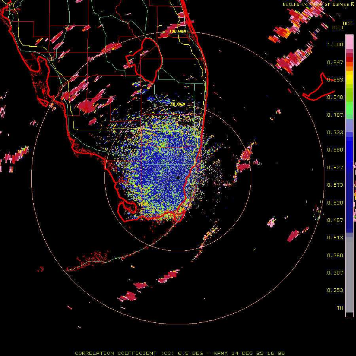This screenshot has height=356, width=356.
Task: Select the 0.360 scale value
Action: coord(335,256)
